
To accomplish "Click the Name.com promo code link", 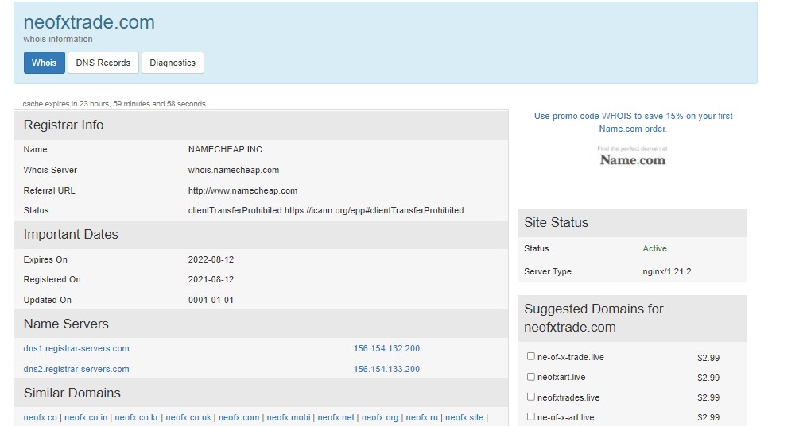I will tap(633, 122).
